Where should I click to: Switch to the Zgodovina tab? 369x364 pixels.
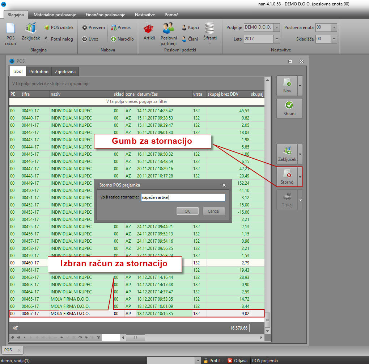[65, 72]
